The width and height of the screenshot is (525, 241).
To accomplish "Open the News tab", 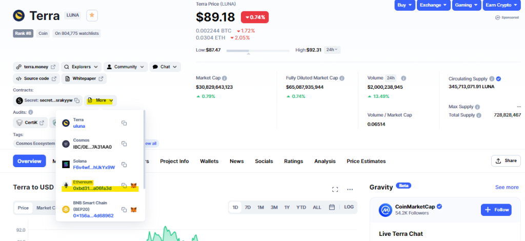I will tap(237, 162).
